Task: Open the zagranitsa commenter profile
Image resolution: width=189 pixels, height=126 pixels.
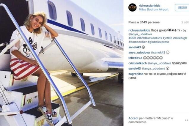Action: click(136, 74)
